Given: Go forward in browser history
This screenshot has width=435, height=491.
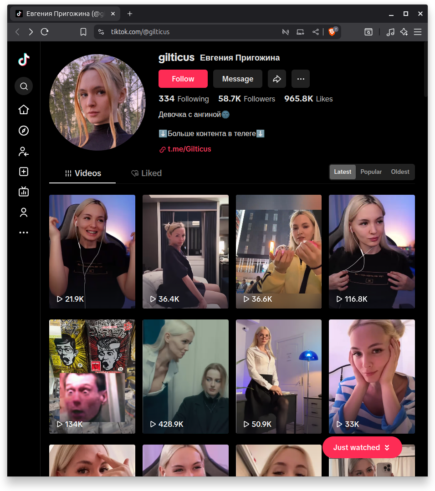Looking at the screenshot, I should click(31, 32).
